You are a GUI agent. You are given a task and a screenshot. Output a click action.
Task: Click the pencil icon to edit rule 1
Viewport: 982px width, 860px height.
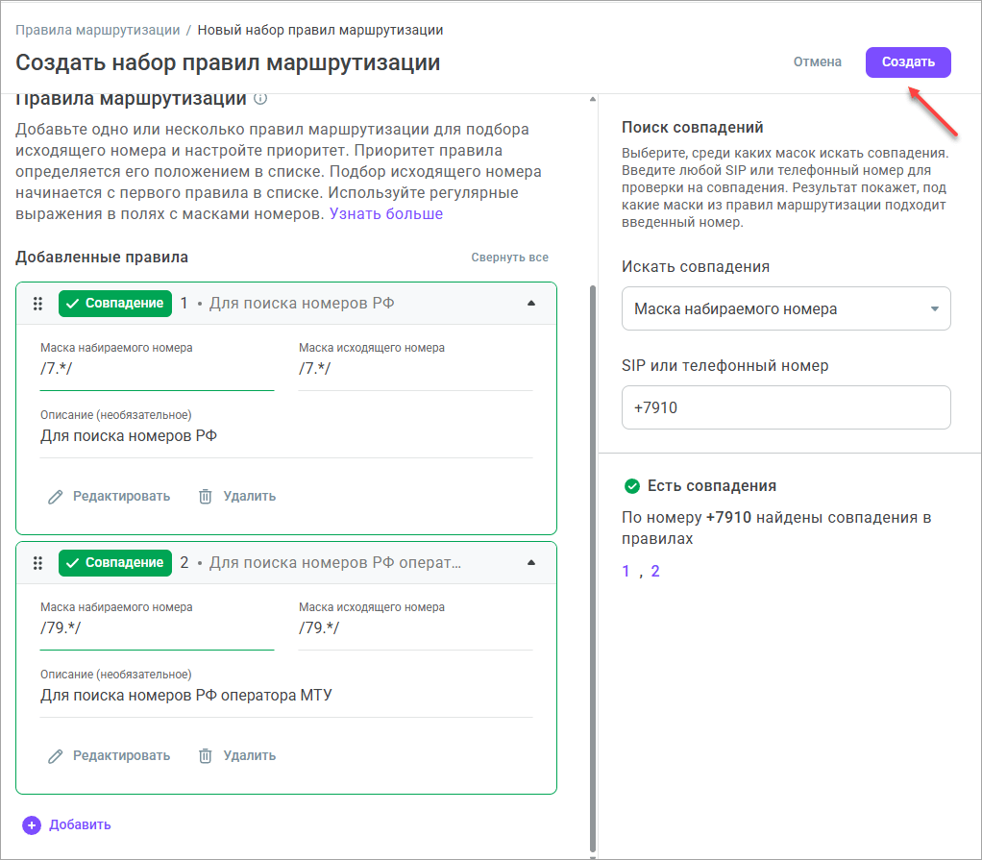tap(58, 496)
